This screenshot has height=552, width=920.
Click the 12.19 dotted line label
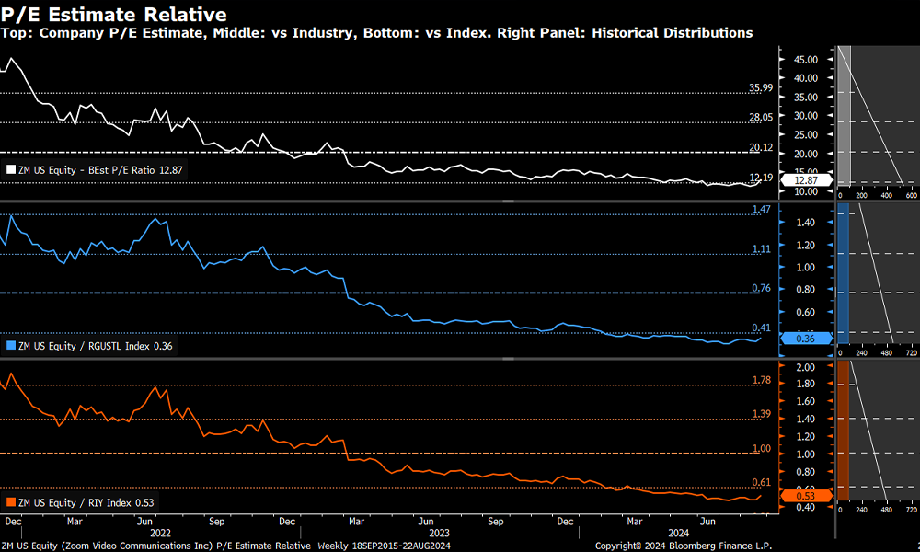pyautogui.click(x=761, y=178)
